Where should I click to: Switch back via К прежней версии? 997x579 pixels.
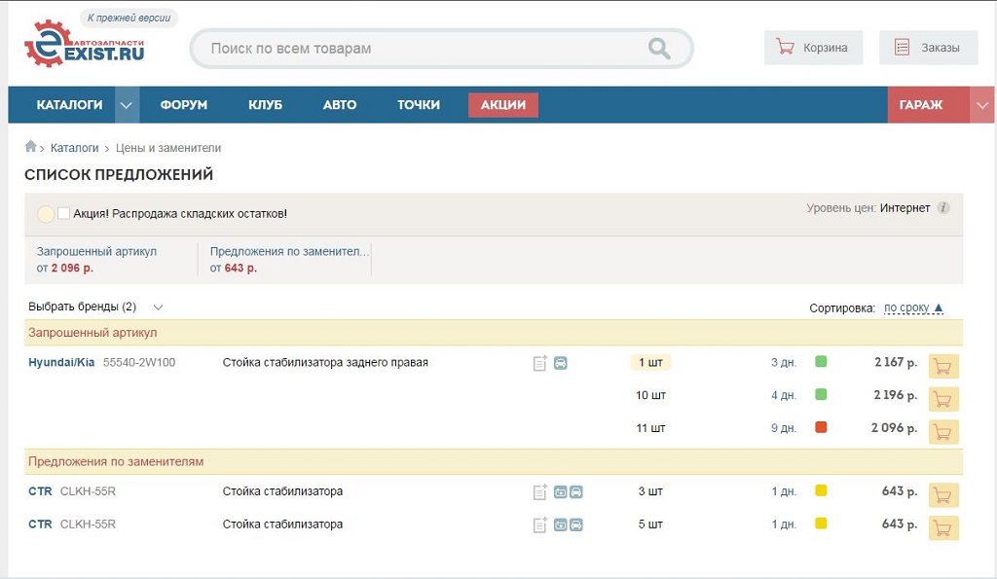point(129,18)
